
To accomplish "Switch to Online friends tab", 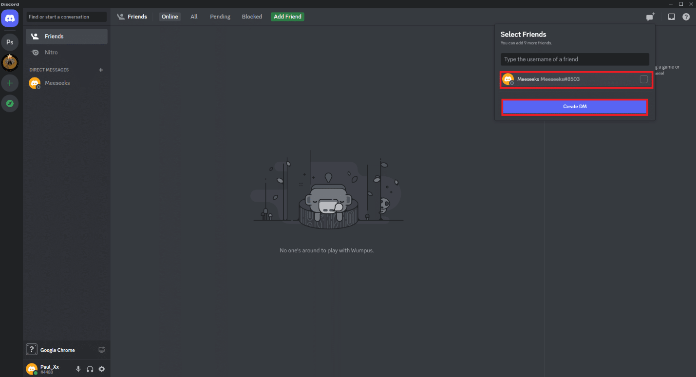I will coord(170,17).
